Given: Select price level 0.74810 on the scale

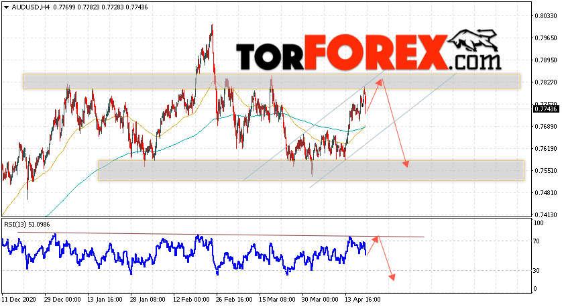Looking at the screenshot, I should [546, 193].
